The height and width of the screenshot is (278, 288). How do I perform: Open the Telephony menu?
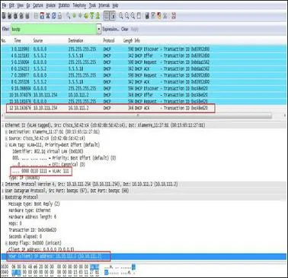tap(79, 5)
